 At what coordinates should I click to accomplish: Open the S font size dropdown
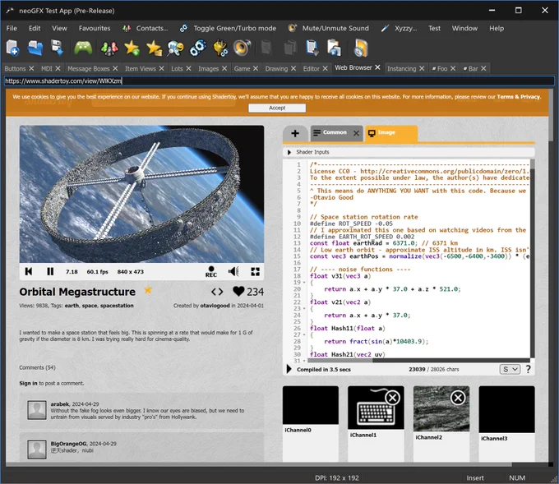510,369
